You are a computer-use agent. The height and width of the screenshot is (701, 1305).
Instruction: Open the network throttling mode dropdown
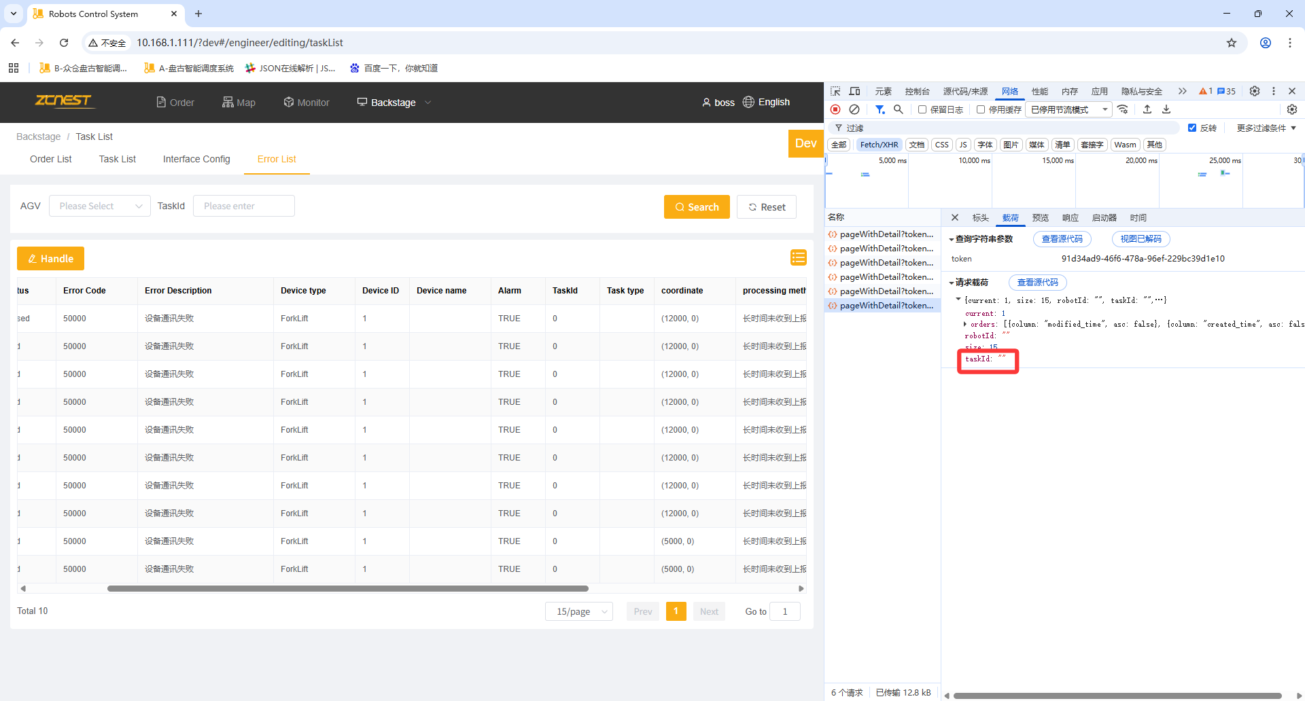(x=1069, y=109)
